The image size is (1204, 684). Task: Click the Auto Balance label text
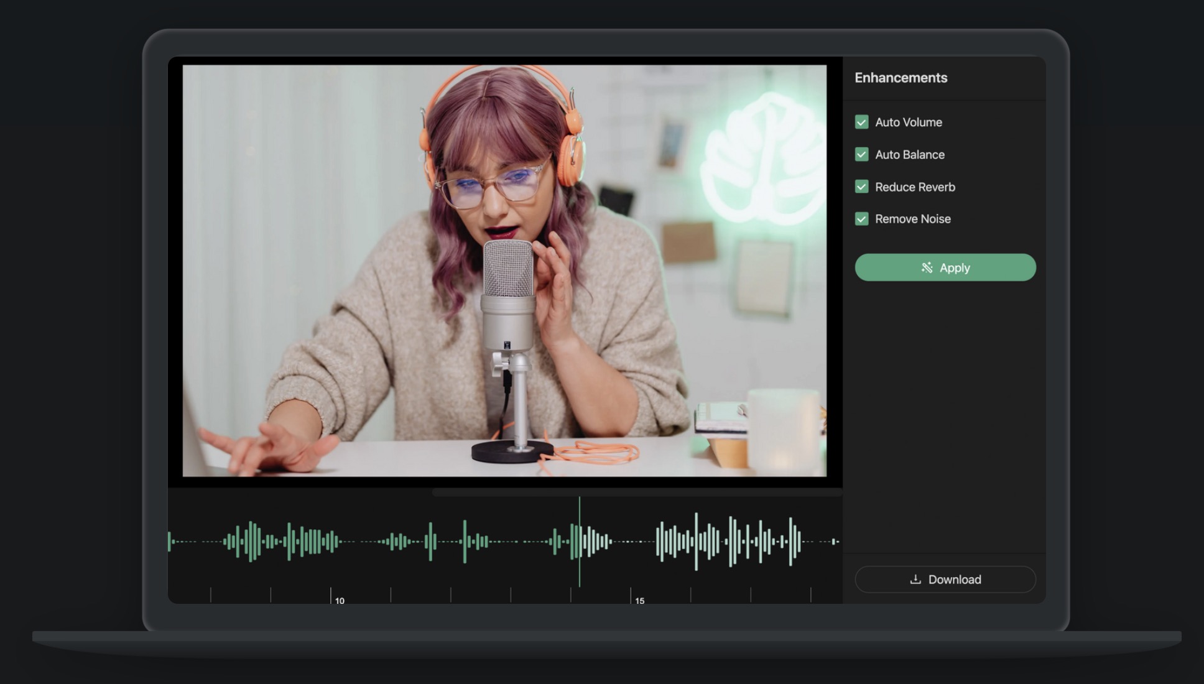click(909, 155)
